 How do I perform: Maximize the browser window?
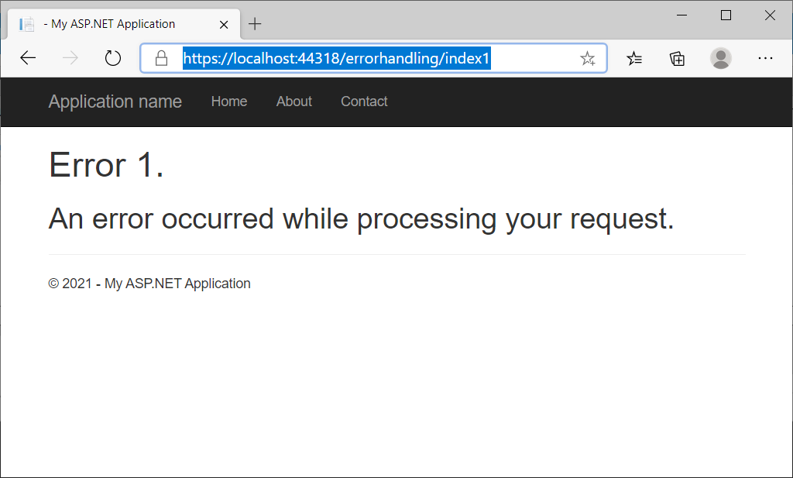[726, 15]
